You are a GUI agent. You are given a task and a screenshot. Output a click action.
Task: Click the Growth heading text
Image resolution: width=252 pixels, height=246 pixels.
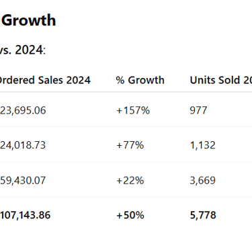[29, 20]
